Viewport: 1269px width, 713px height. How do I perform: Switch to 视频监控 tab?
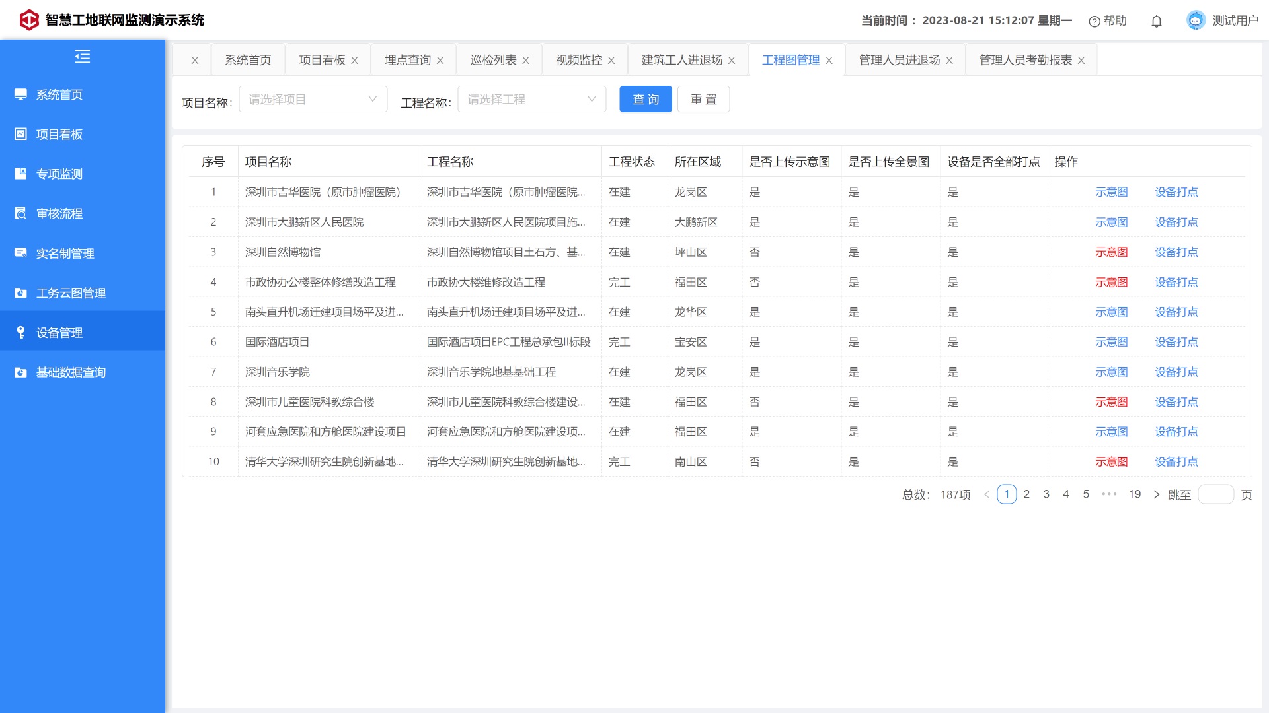pos(579,60)
